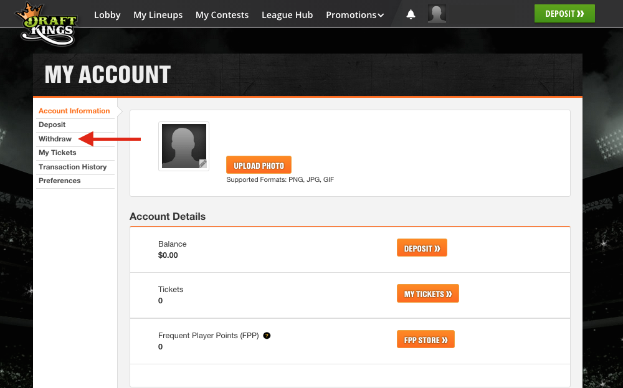
Task: Open the notifications bell
Action: coord(411,15)
